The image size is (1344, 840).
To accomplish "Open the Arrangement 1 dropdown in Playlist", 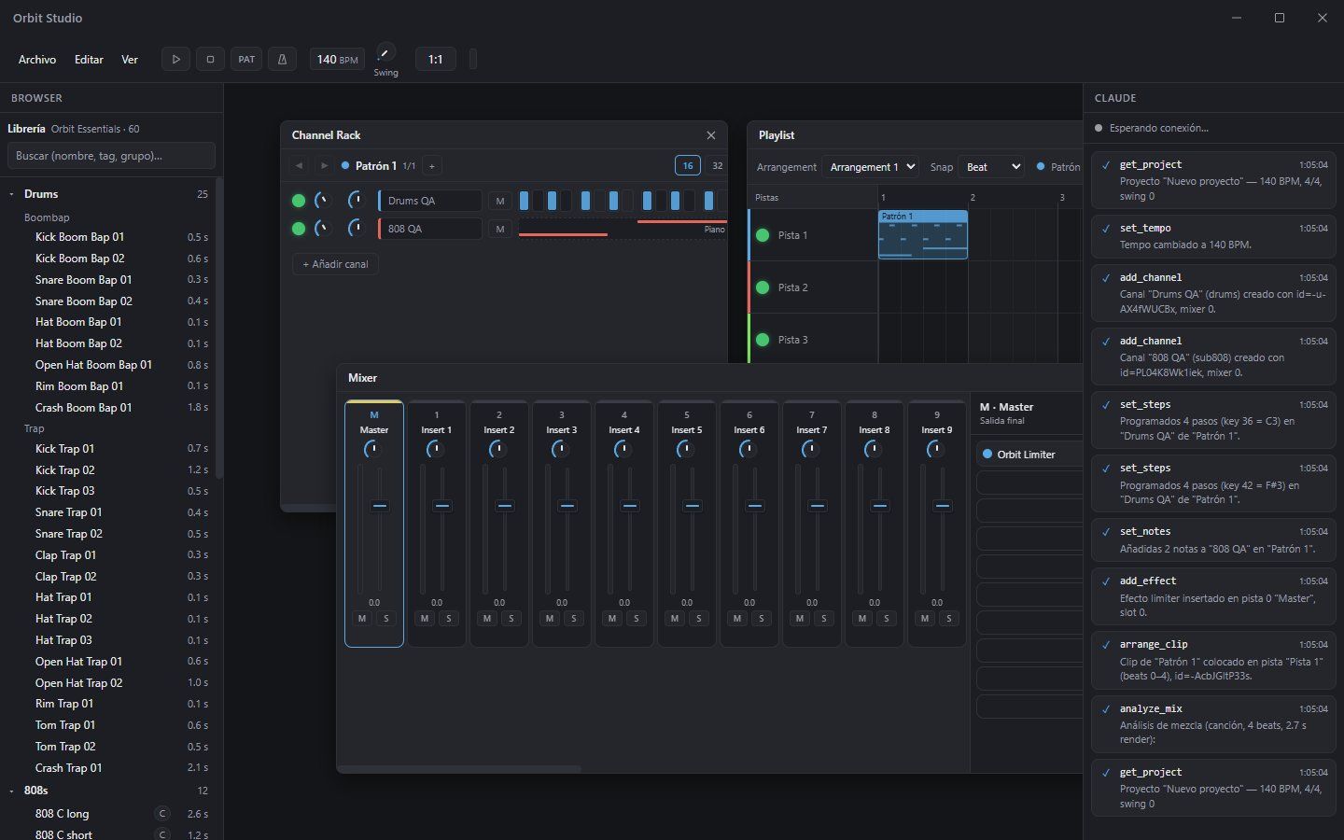I will [x=870, y=167].
